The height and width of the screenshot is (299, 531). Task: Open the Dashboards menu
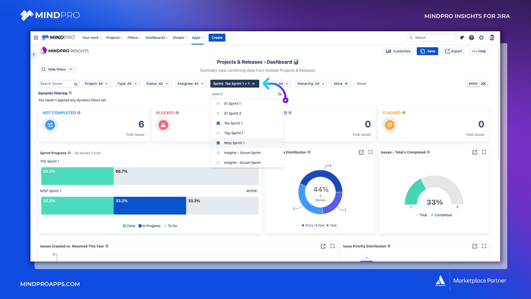coord(157,38)
